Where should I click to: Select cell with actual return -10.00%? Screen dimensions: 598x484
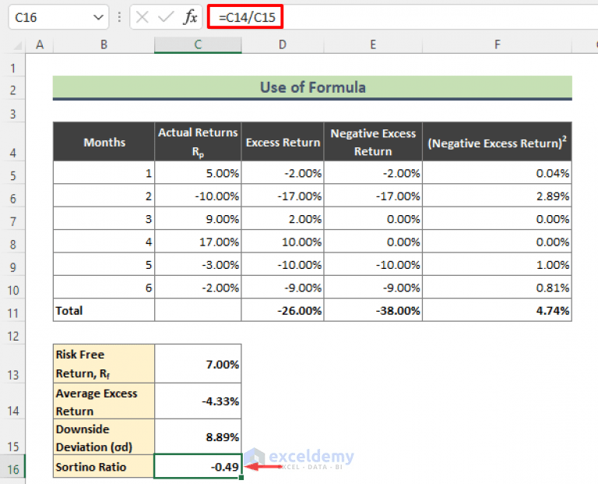point(198,196)
